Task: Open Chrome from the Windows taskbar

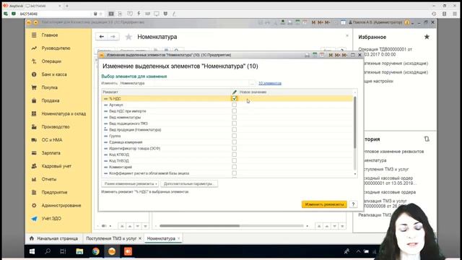Action: click(x=96, y=251)
